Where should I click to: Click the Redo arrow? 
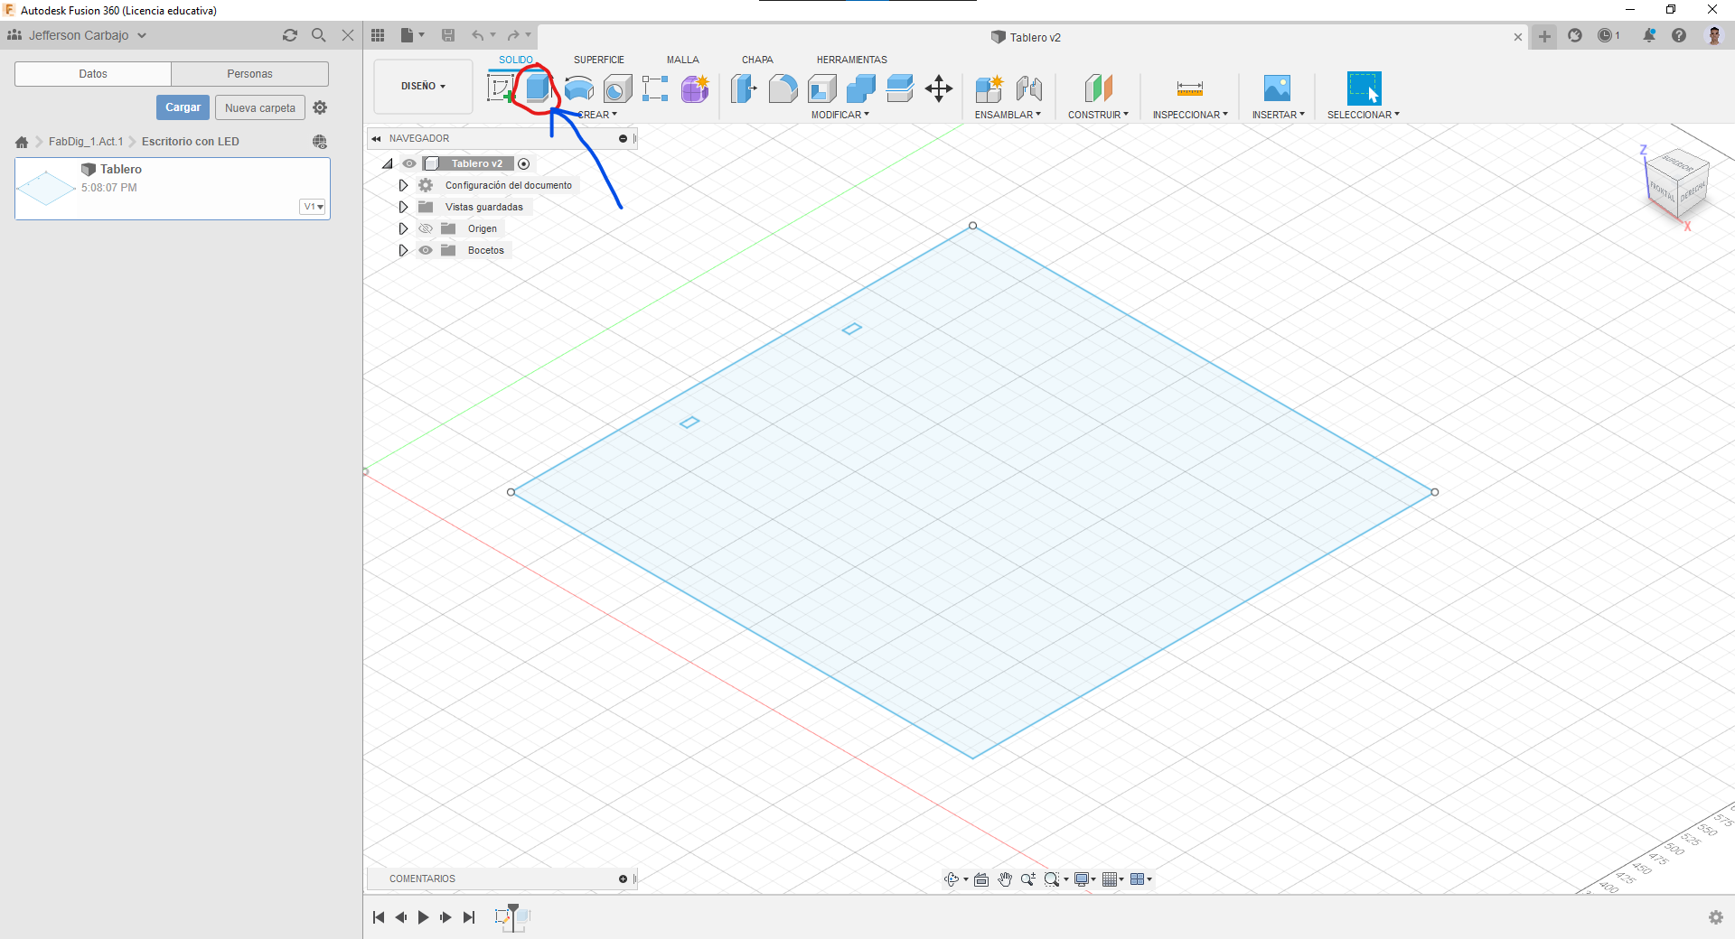click(513, 35)
